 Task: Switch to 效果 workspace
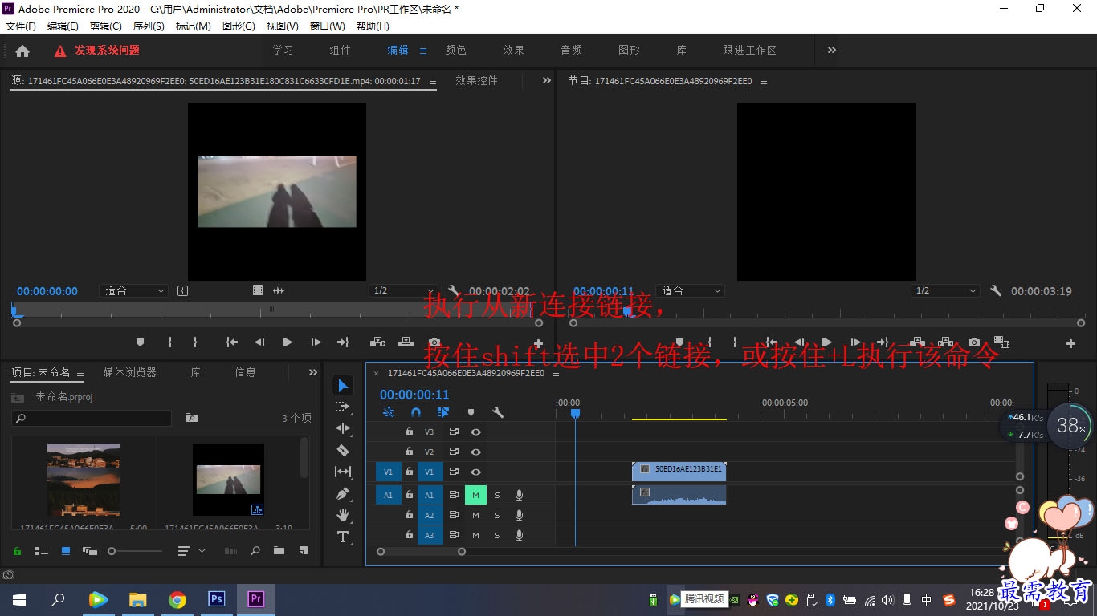point(514,50)
